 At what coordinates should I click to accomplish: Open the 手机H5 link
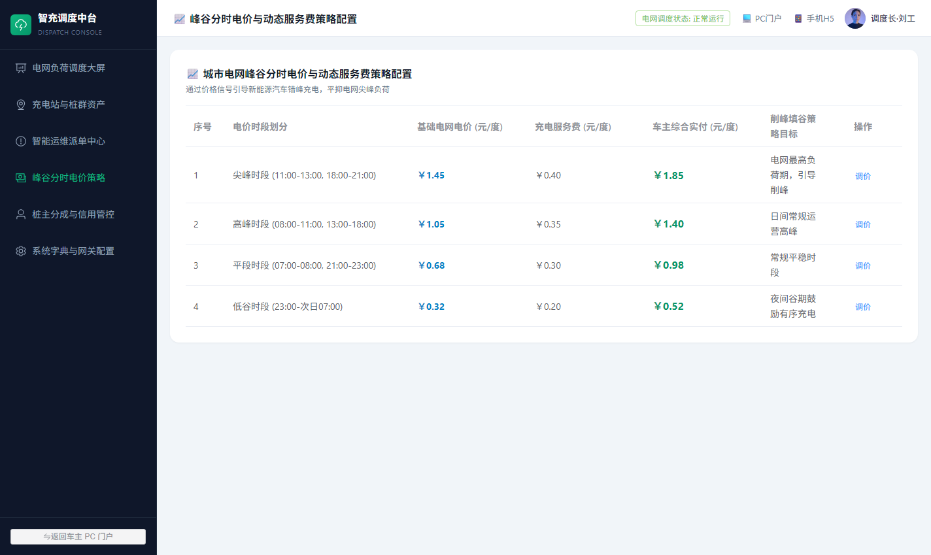(814, 18)
